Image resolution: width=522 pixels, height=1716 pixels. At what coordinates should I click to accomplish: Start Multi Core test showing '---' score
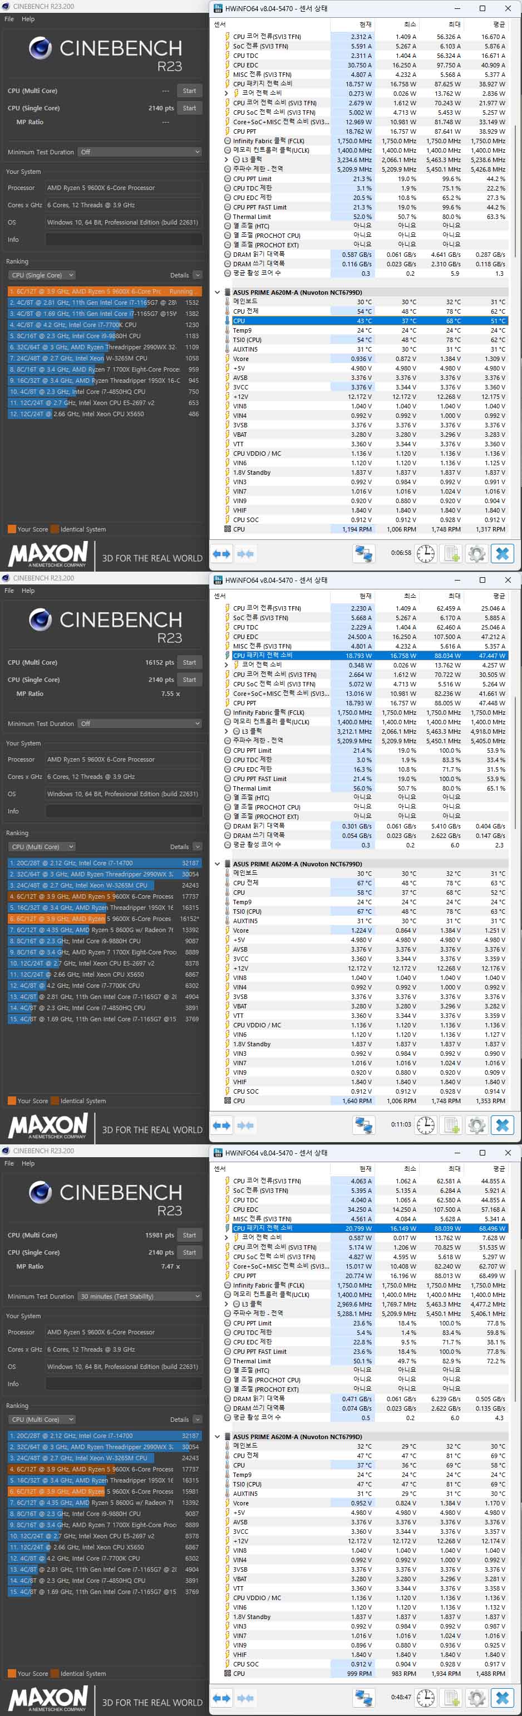click(190, 91)
